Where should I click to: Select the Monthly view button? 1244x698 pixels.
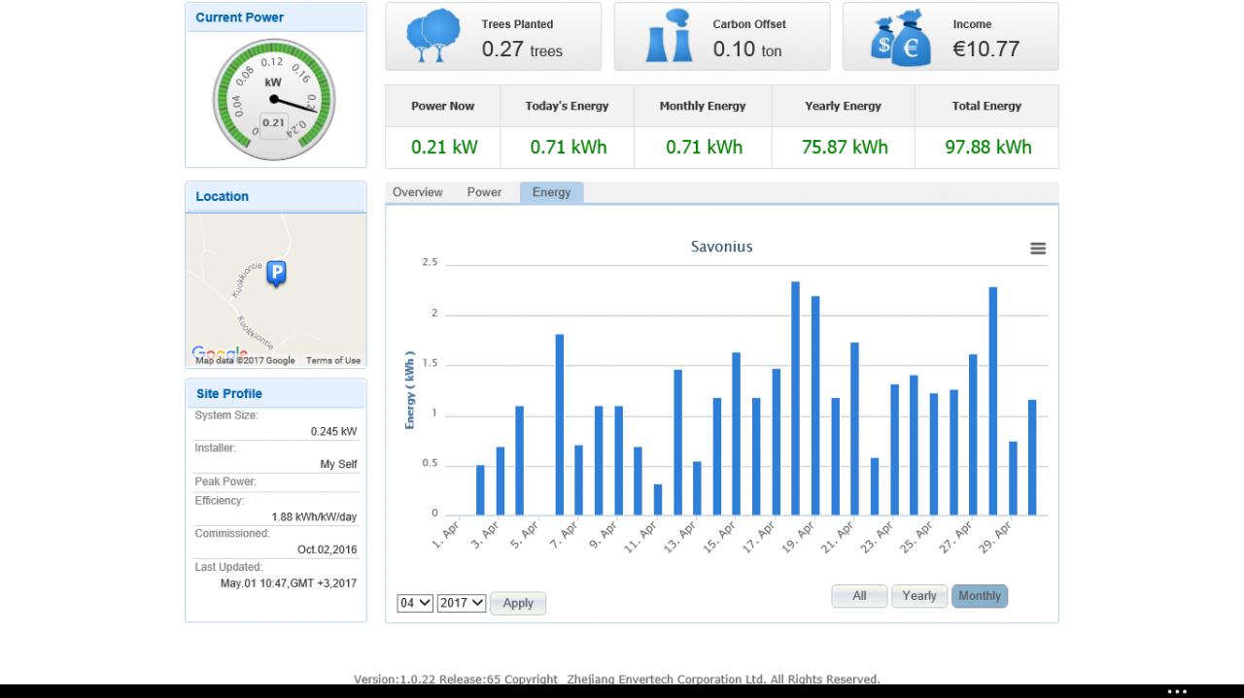[x=980, y=596]
